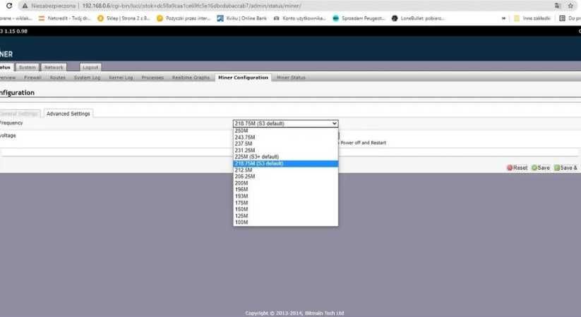Screen dimensions: 581x317
Task: Choose 212.5M frequency option
Action: point(286,170)
